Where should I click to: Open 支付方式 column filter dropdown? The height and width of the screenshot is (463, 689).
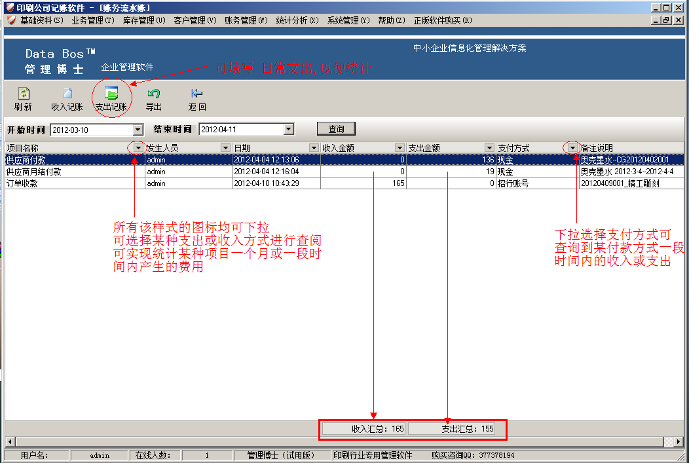coord(572,149)
